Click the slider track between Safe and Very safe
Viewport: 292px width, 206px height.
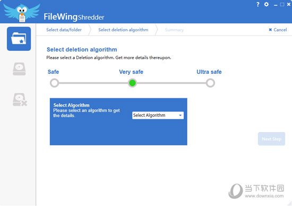(x=93, y=83)
